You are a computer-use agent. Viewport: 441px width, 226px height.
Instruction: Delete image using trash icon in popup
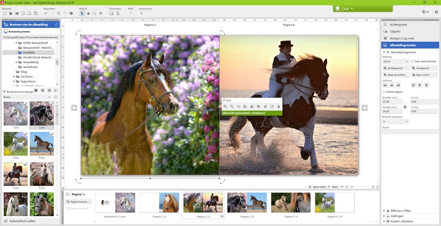[279, 107]
